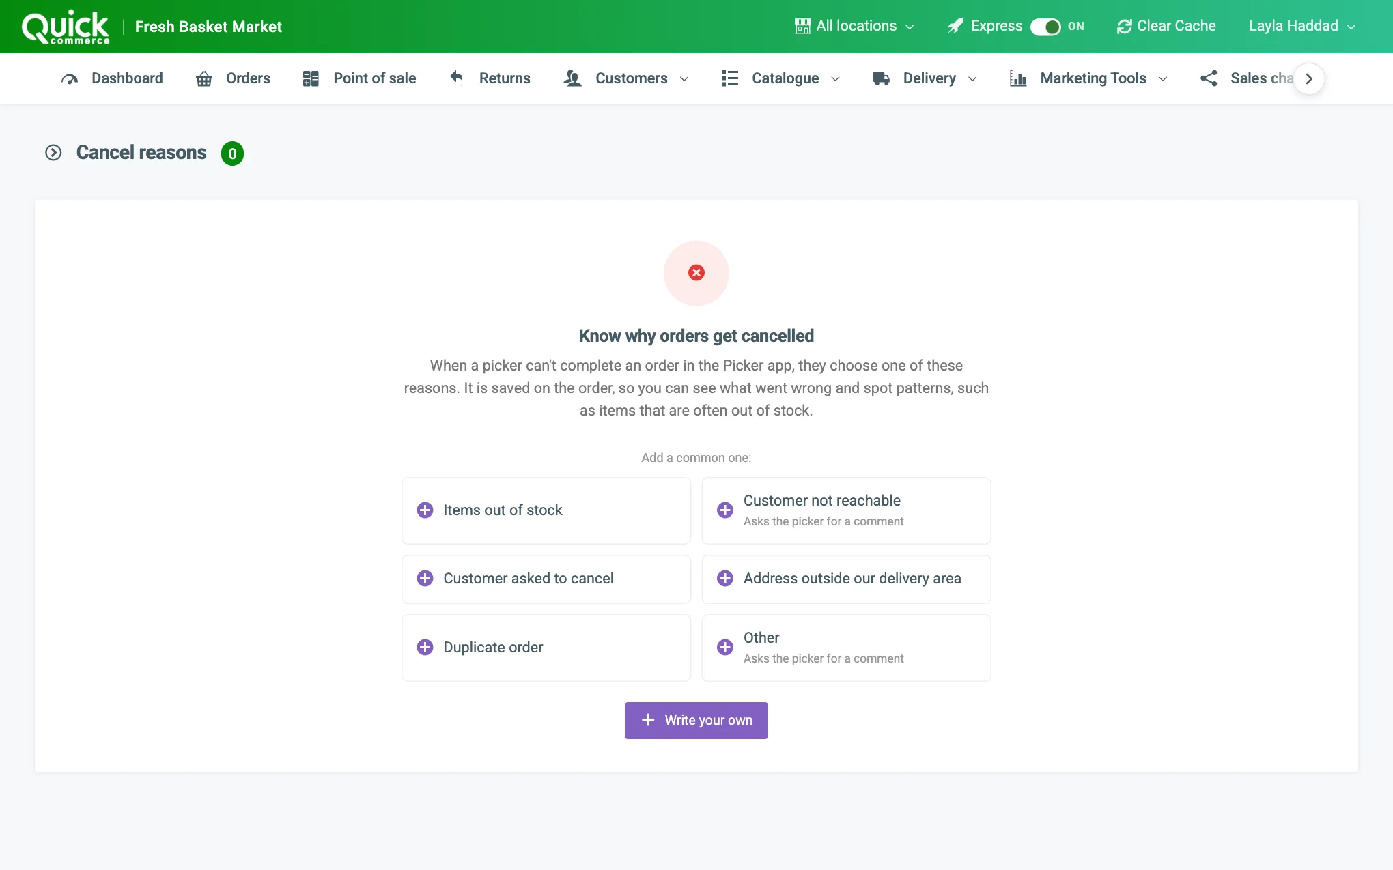Click the Catalogue list icon
Screen dimensions: 1393x870
coord(730,78)
